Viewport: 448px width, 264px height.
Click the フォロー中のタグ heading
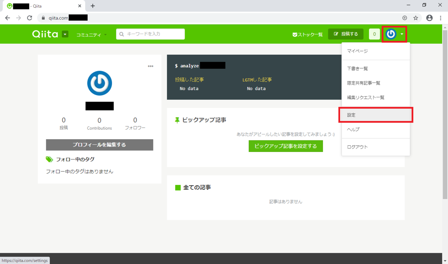point(75,159)
